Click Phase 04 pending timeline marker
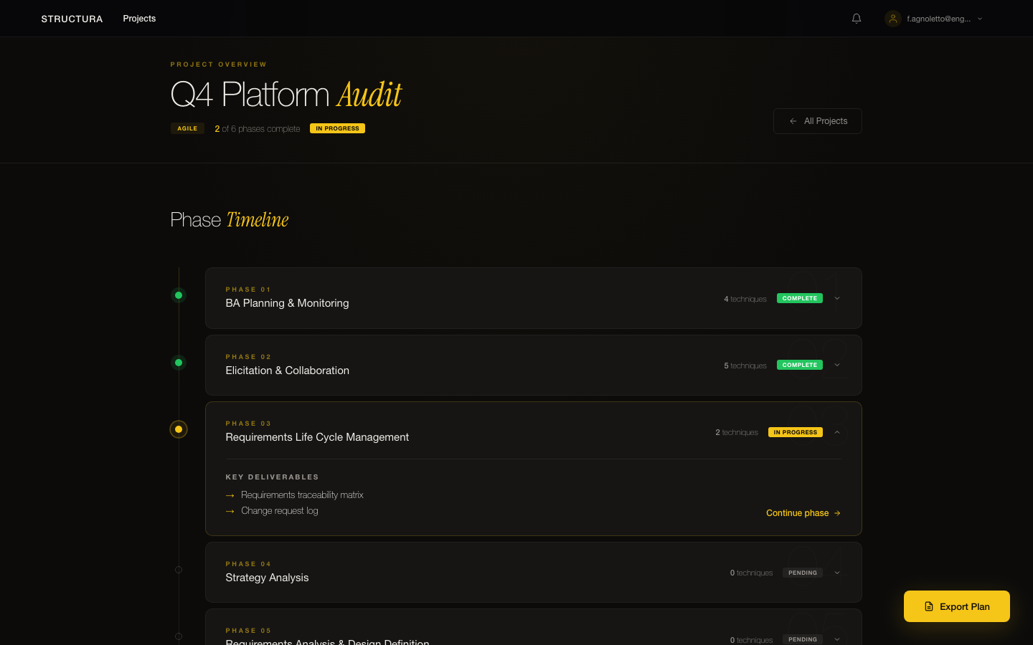1033x645 pixels. [179, 570]
